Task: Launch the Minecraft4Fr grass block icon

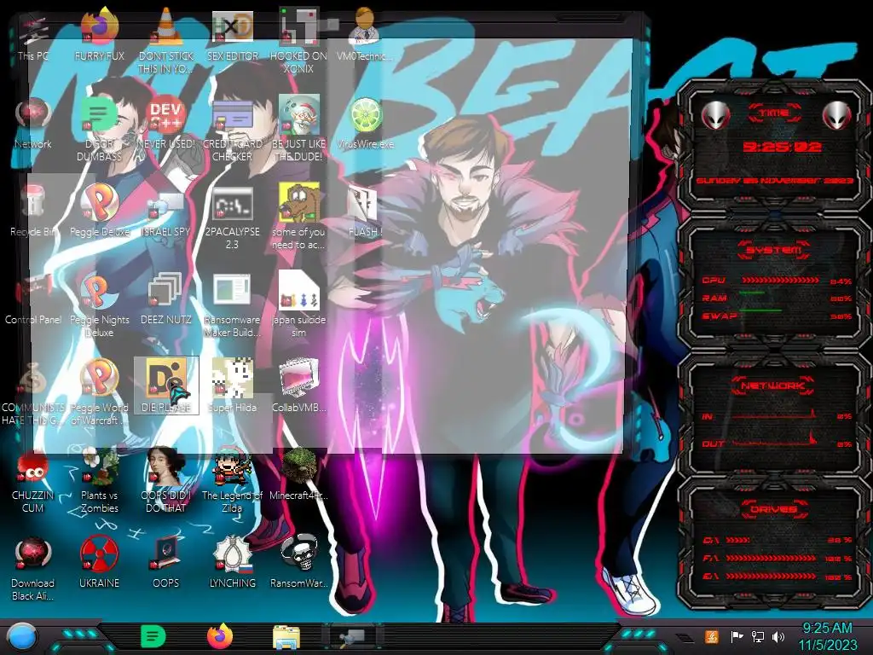Action: click(298, 474)
